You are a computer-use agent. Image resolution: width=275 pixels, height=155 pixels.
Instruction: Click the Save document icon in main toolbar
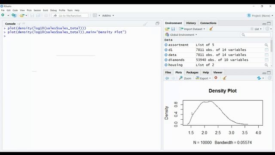click(x=32, y=15)
